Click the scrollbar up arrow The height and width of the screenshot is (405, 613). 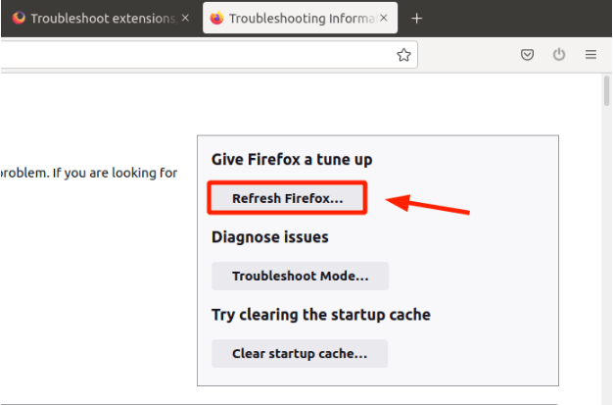(605, 83)
